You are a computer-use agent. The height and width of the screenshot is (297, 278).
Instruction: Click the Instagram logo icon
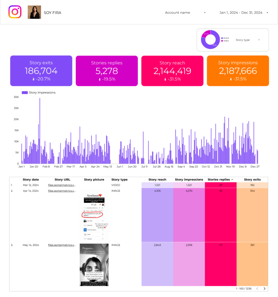(15, 12)
